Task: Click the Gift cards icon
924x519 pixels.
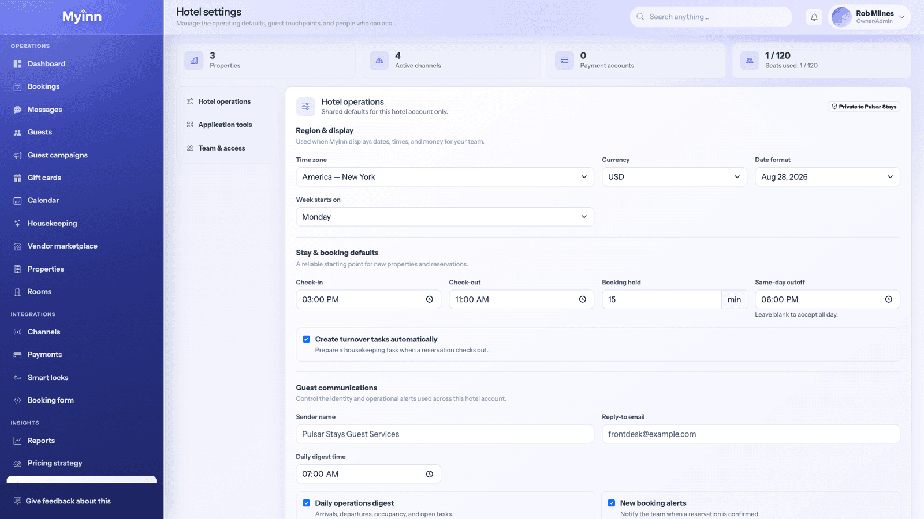Action: (x=17, y=178)
